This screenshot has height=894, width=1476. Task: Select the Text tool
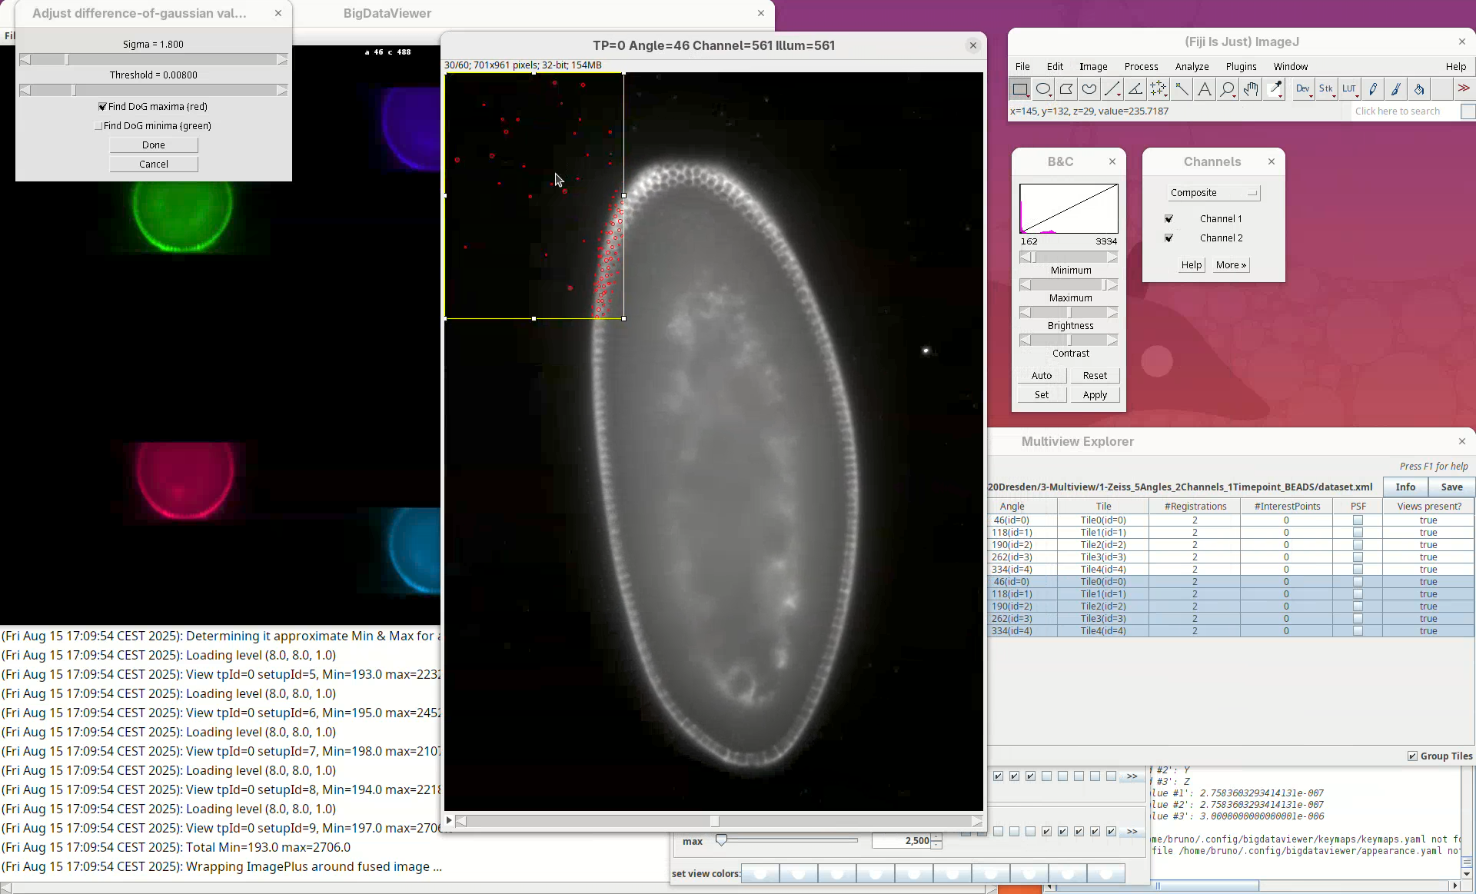(x=1205, y=89)
